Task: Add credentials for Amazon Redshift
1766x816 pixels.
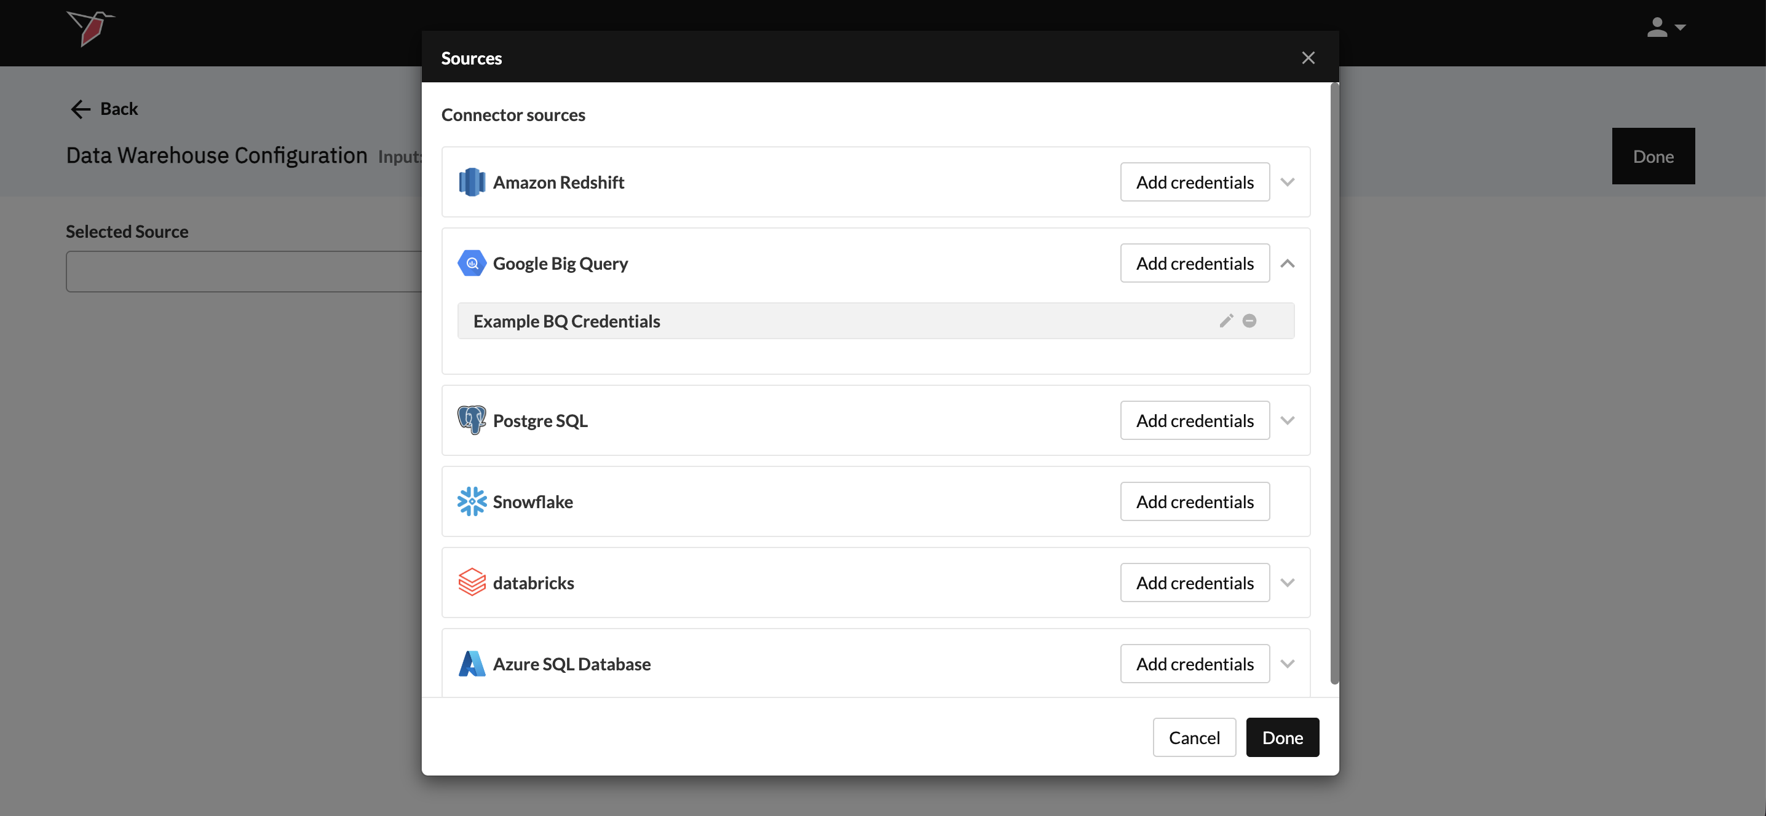Action: 1194,182
